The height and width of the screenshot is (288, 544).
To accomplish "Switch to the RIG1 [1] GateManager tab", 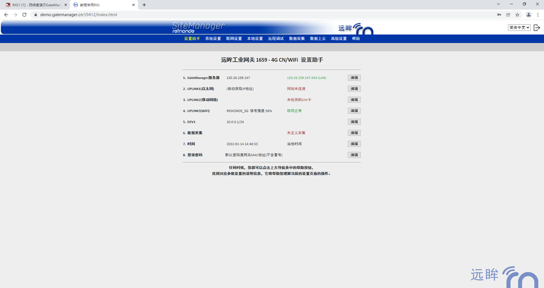I will (x=36, y=5).
